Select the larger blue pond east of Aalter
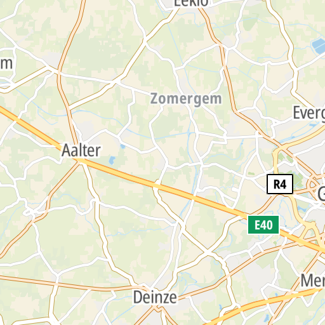The height and width of the screenshot is (325, 325). [112, 160]
